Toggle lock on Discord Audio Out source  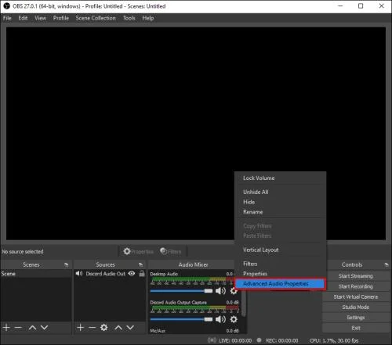click(x=142, y=273)
